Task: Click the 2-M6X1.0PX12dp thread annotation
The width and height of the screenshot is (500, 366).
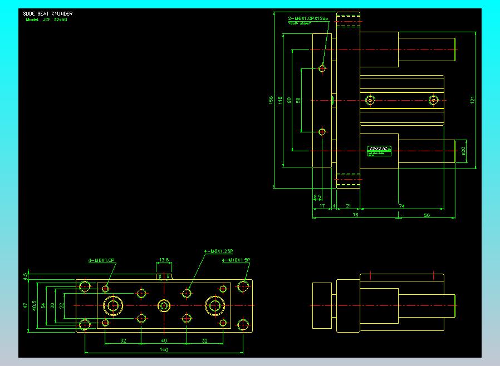Action: 308,19
